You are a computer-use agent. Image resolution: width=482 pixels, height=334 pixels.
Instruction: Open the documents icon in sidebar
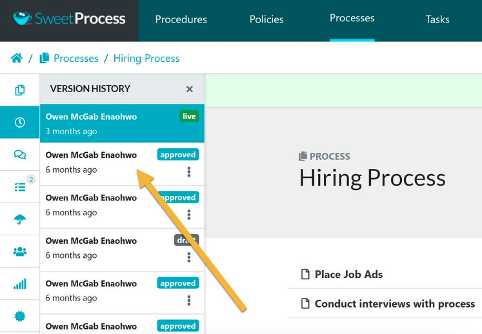(x=20, y=90)
